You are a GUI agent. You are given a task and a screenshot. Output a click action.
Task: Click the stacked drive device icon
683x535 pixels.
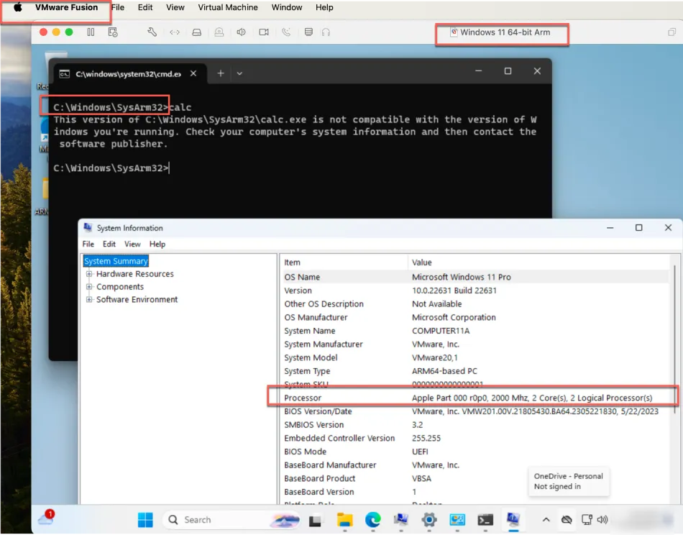[x=308, y=32]
